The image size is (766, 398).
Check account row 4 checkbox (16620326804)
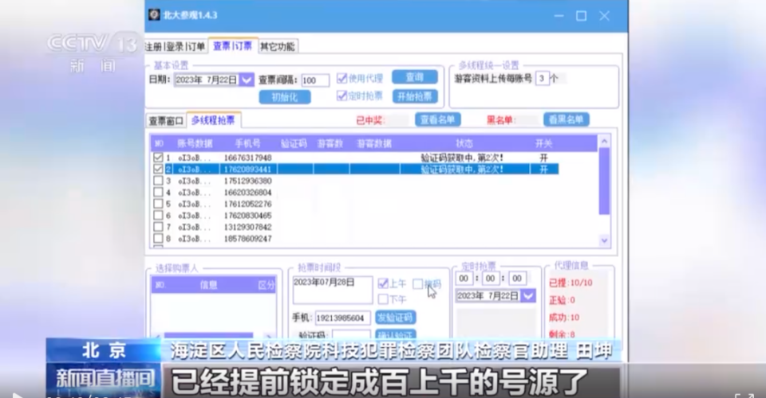click(x=158, y=193)
